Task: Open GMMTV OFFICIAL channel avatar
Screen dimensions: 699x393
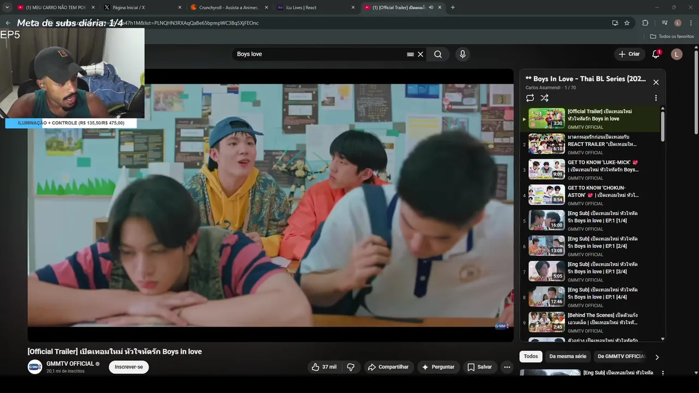Action: (x=35, y=367)
